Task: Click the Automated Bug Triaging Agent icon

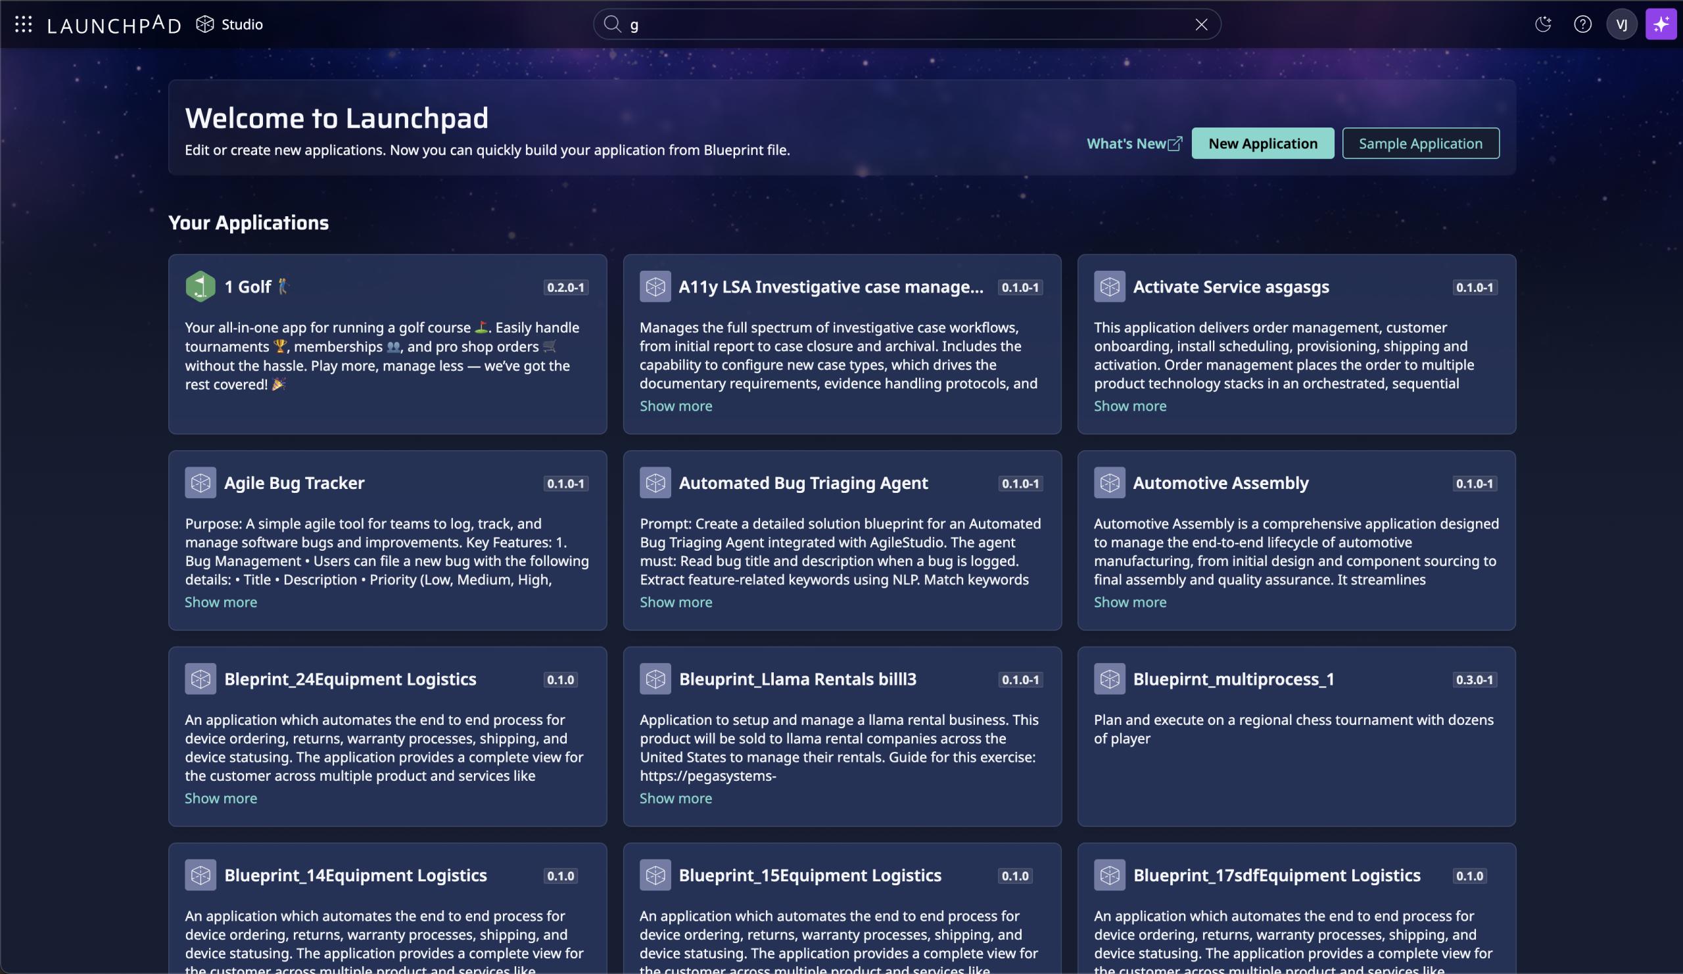Action: 656,482
